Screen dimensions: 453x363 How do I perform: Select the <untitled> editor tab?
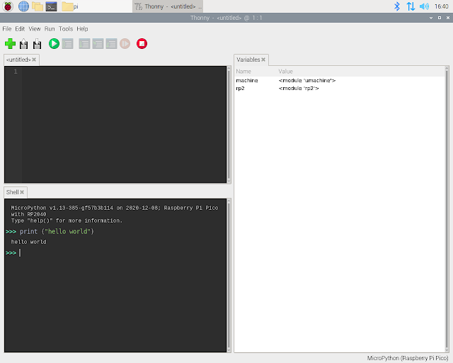pos(18,60)
